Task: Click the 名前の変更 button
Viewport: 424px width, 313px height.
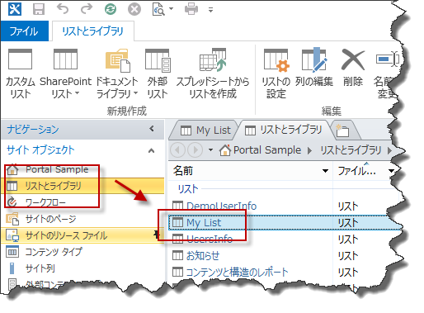Action: [386, 74]
